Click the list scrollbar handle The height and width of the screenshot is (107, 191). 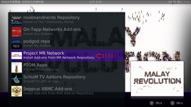(x=124, y=73)
